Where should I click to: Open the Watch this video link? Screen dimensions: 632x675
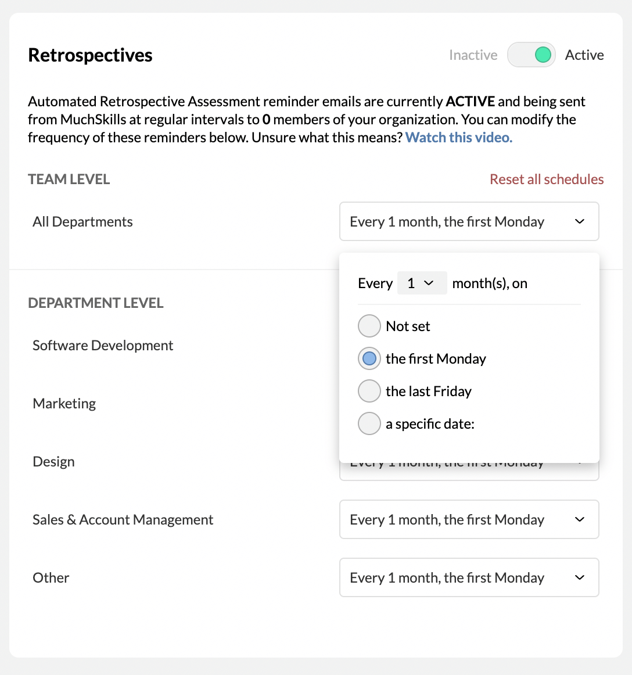[x=458, y=137]
